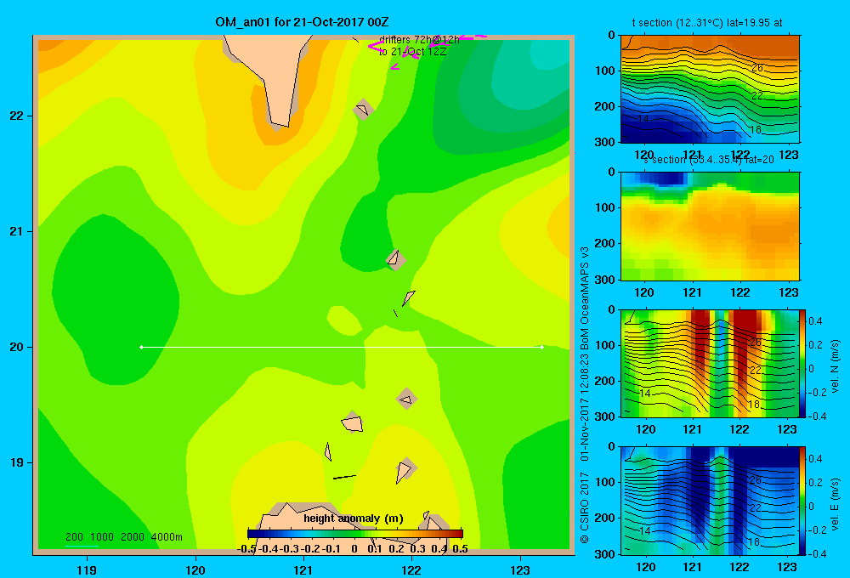850x578 pixels.
Task: Click the east endpoint of the white section line
Action: tap(541, 347)
